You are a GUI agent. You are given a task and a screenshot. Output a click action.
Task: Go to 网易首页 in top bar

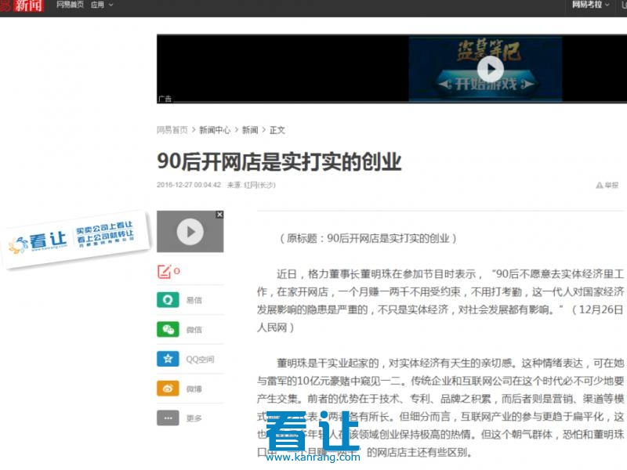coord(70,5)
